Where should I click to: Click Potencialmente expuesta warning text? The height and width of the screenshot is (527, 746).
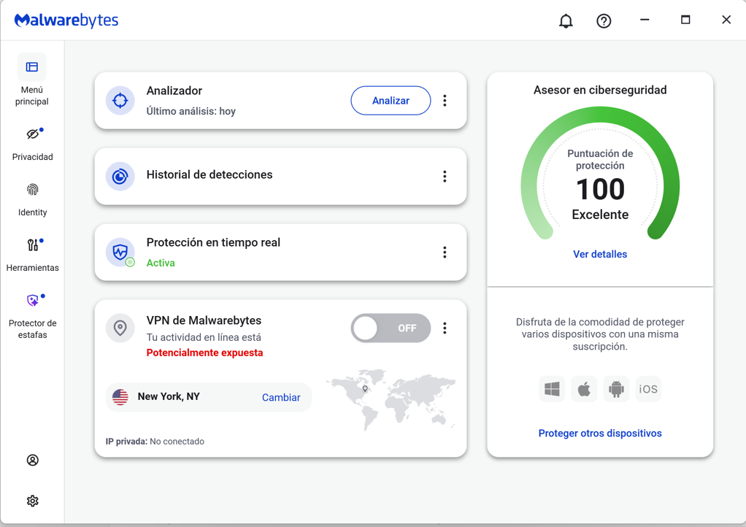[204, 353]
